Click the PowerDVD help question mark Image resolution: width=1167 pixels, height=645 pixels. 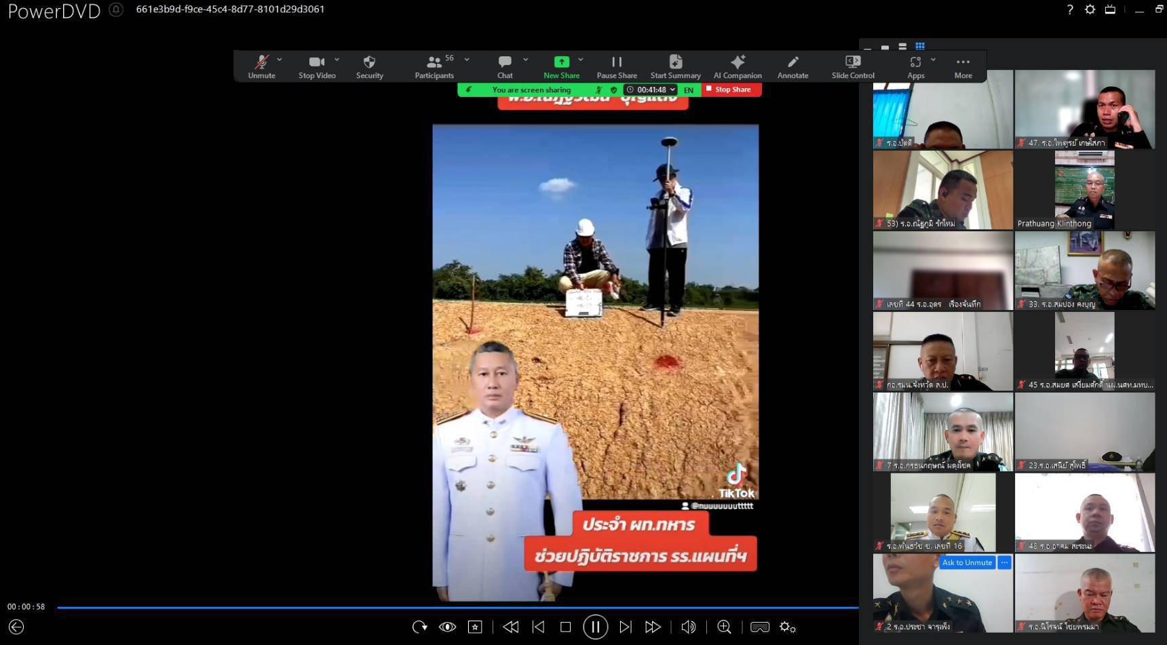[1070, 9]
